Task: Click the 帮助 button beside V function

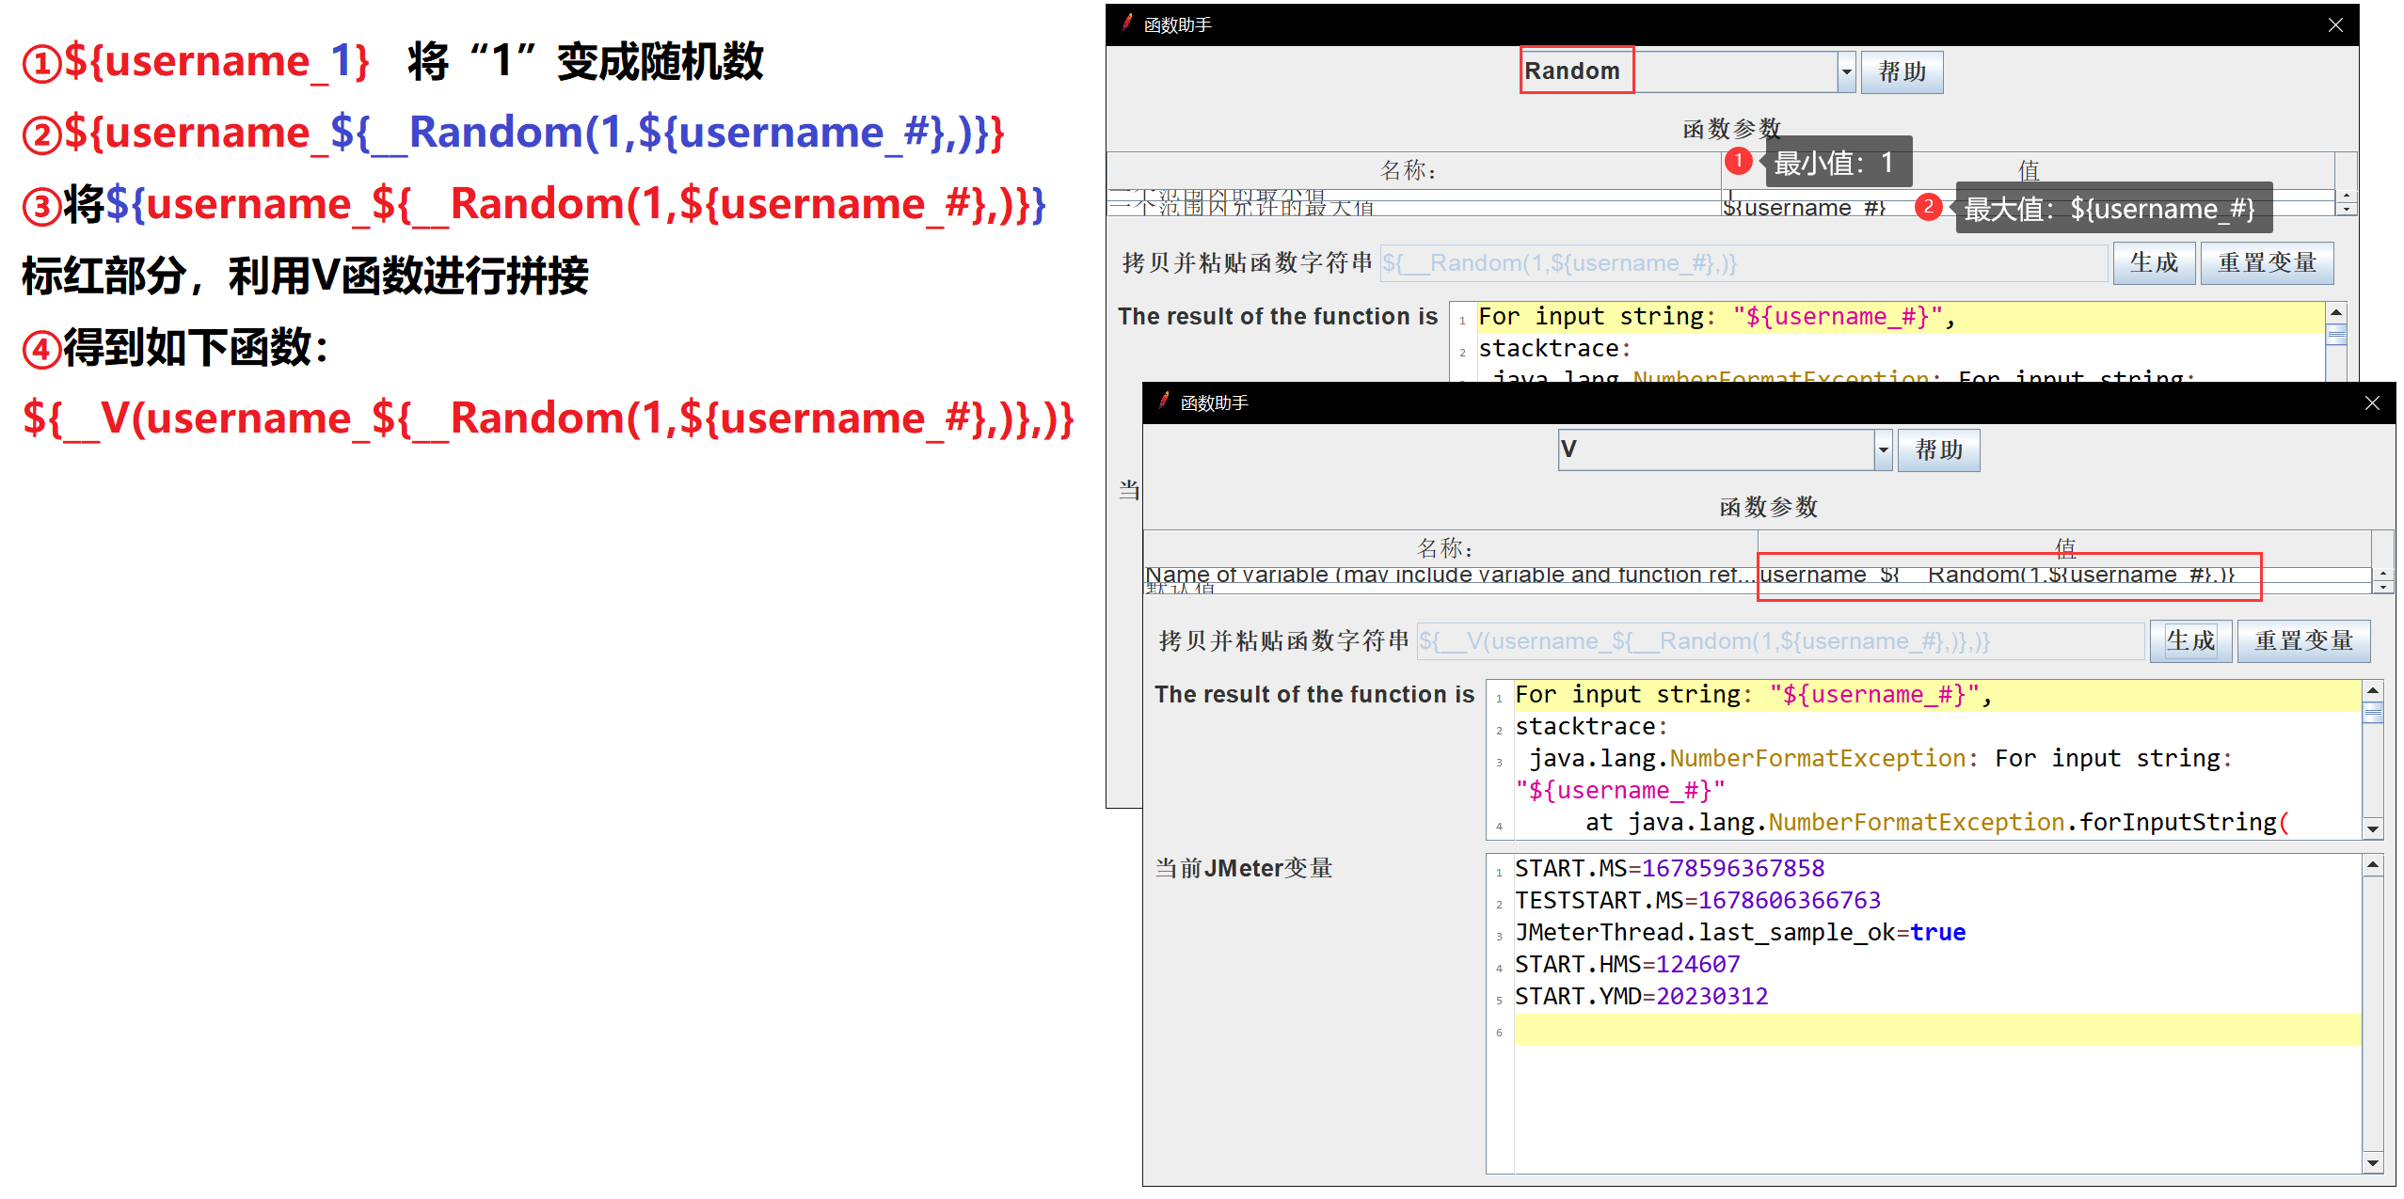Action: click(x=1938, y=450)
